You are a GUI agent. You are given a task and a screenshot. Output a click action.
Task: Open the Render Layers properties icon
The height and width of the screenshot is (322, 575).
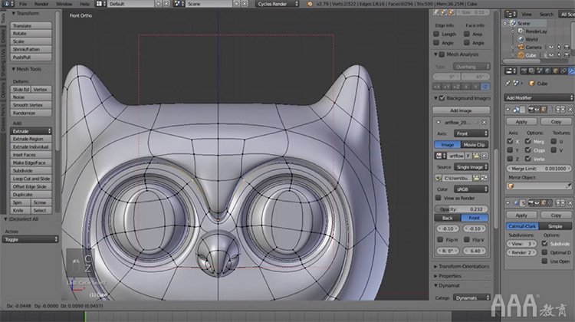[x=532, y=71]
